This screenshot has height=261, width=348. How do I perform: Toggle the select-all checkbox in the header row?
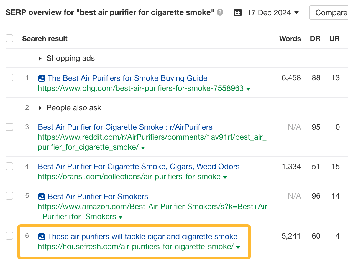pos(9,38)
